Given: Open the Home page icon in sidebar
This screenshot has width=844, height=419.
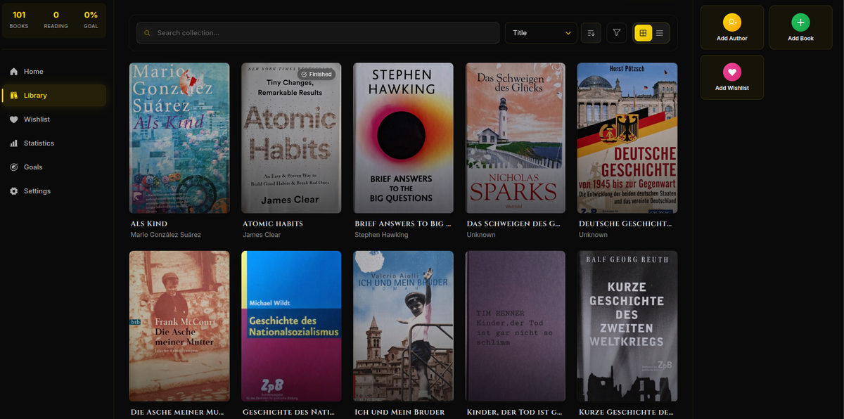Looking at the screenshot, I should 13,72.
